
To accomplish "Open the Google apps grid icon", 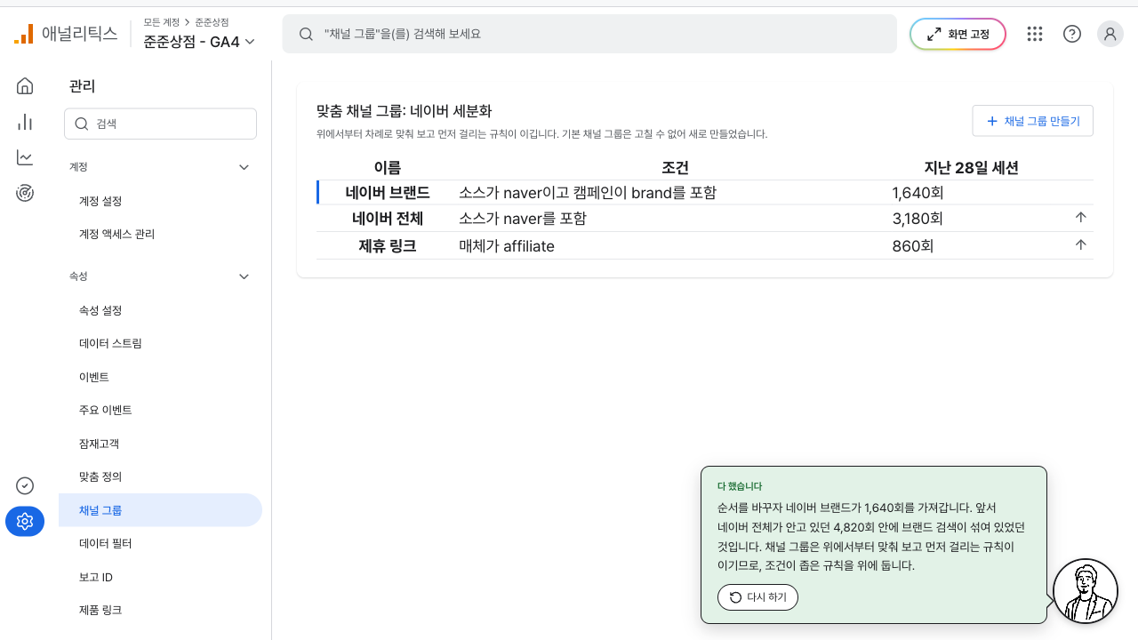I will (x=1034, y=34).
